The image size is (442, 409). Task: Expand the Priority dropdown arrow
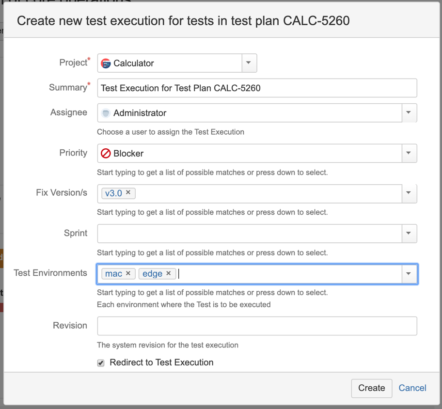[x=409, y=153]
